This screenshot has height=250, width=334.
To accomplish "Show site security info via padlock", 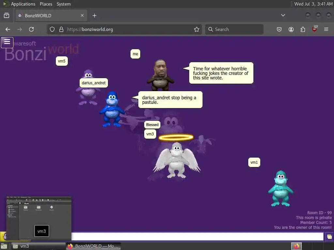I will [61, 29].
